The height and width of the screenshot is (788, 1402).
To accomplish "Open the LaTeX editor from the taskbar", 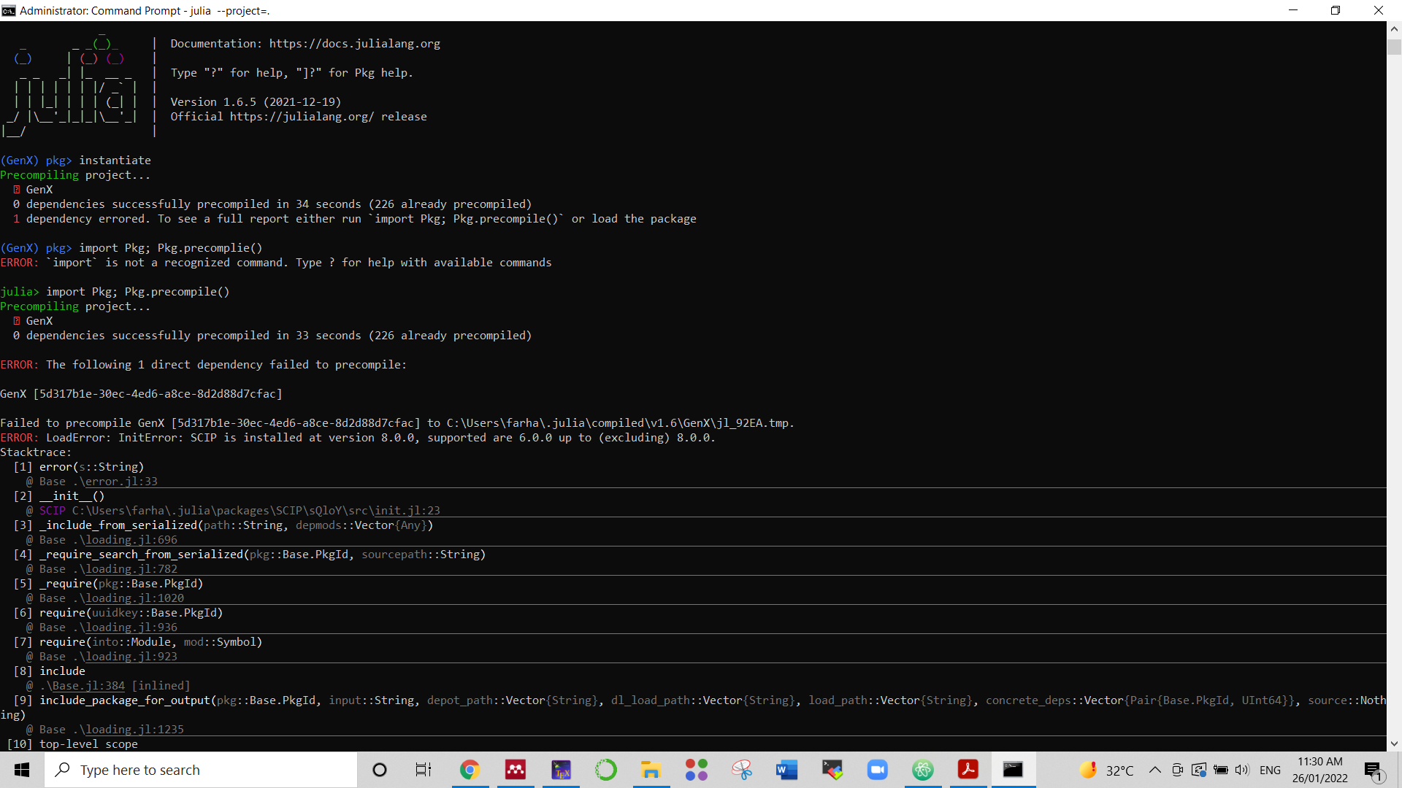I will (561, 770).
